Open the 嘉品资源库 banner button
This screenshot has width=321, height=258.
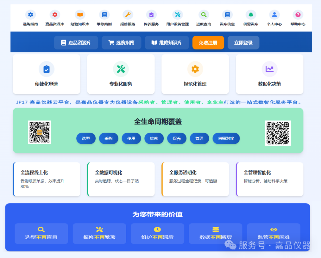pyautogui.click(x=76, y=43)
